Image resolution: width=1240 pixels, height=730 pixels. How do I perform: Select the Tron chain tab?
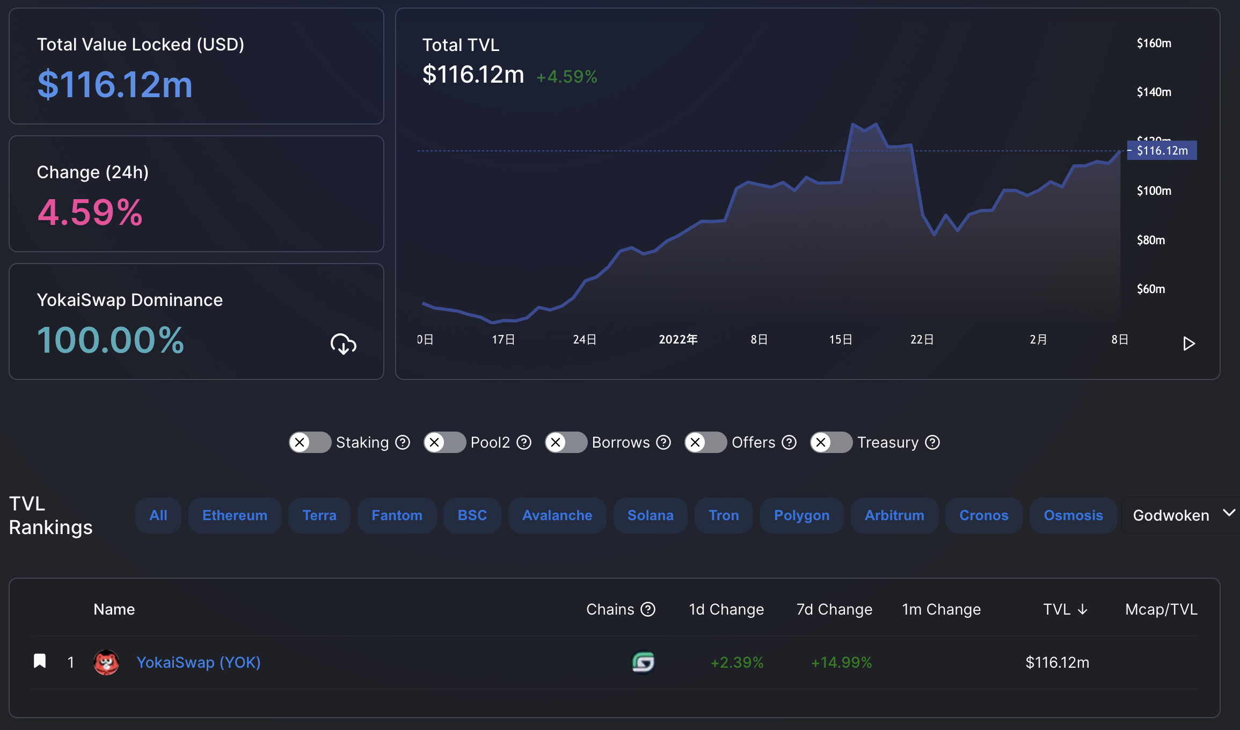(x=724, y=515)
